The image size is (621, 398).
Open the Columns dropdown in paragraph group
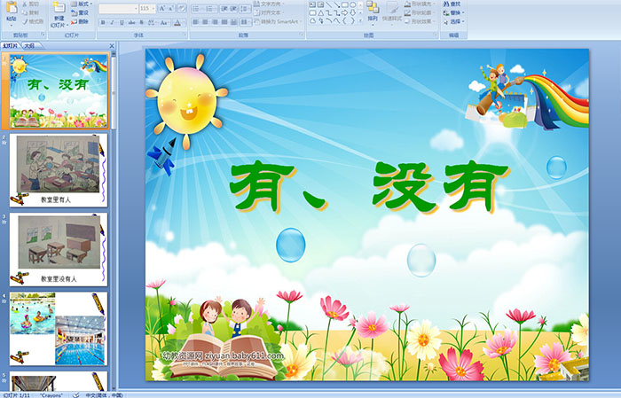[246, 22]
